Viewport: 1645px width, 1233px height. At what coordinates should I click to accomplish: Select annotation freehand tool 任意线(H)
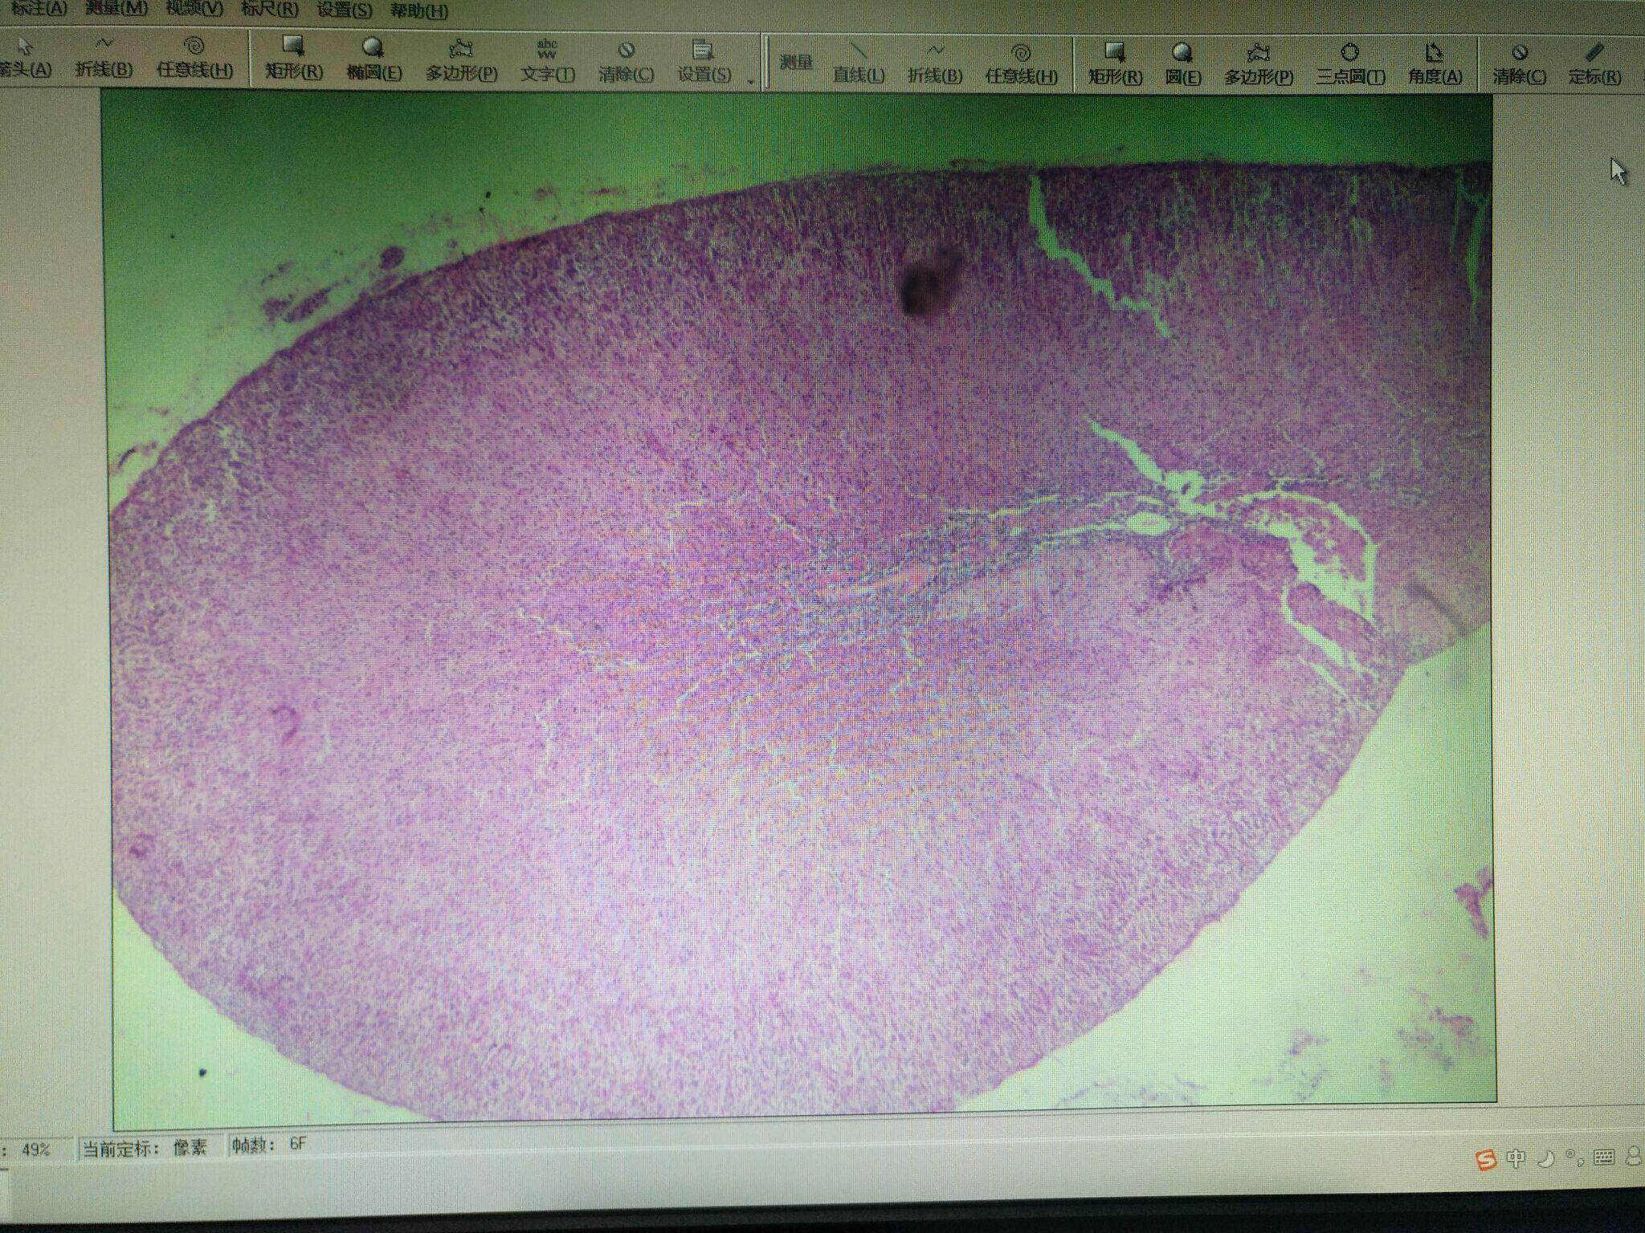(194, 57)
